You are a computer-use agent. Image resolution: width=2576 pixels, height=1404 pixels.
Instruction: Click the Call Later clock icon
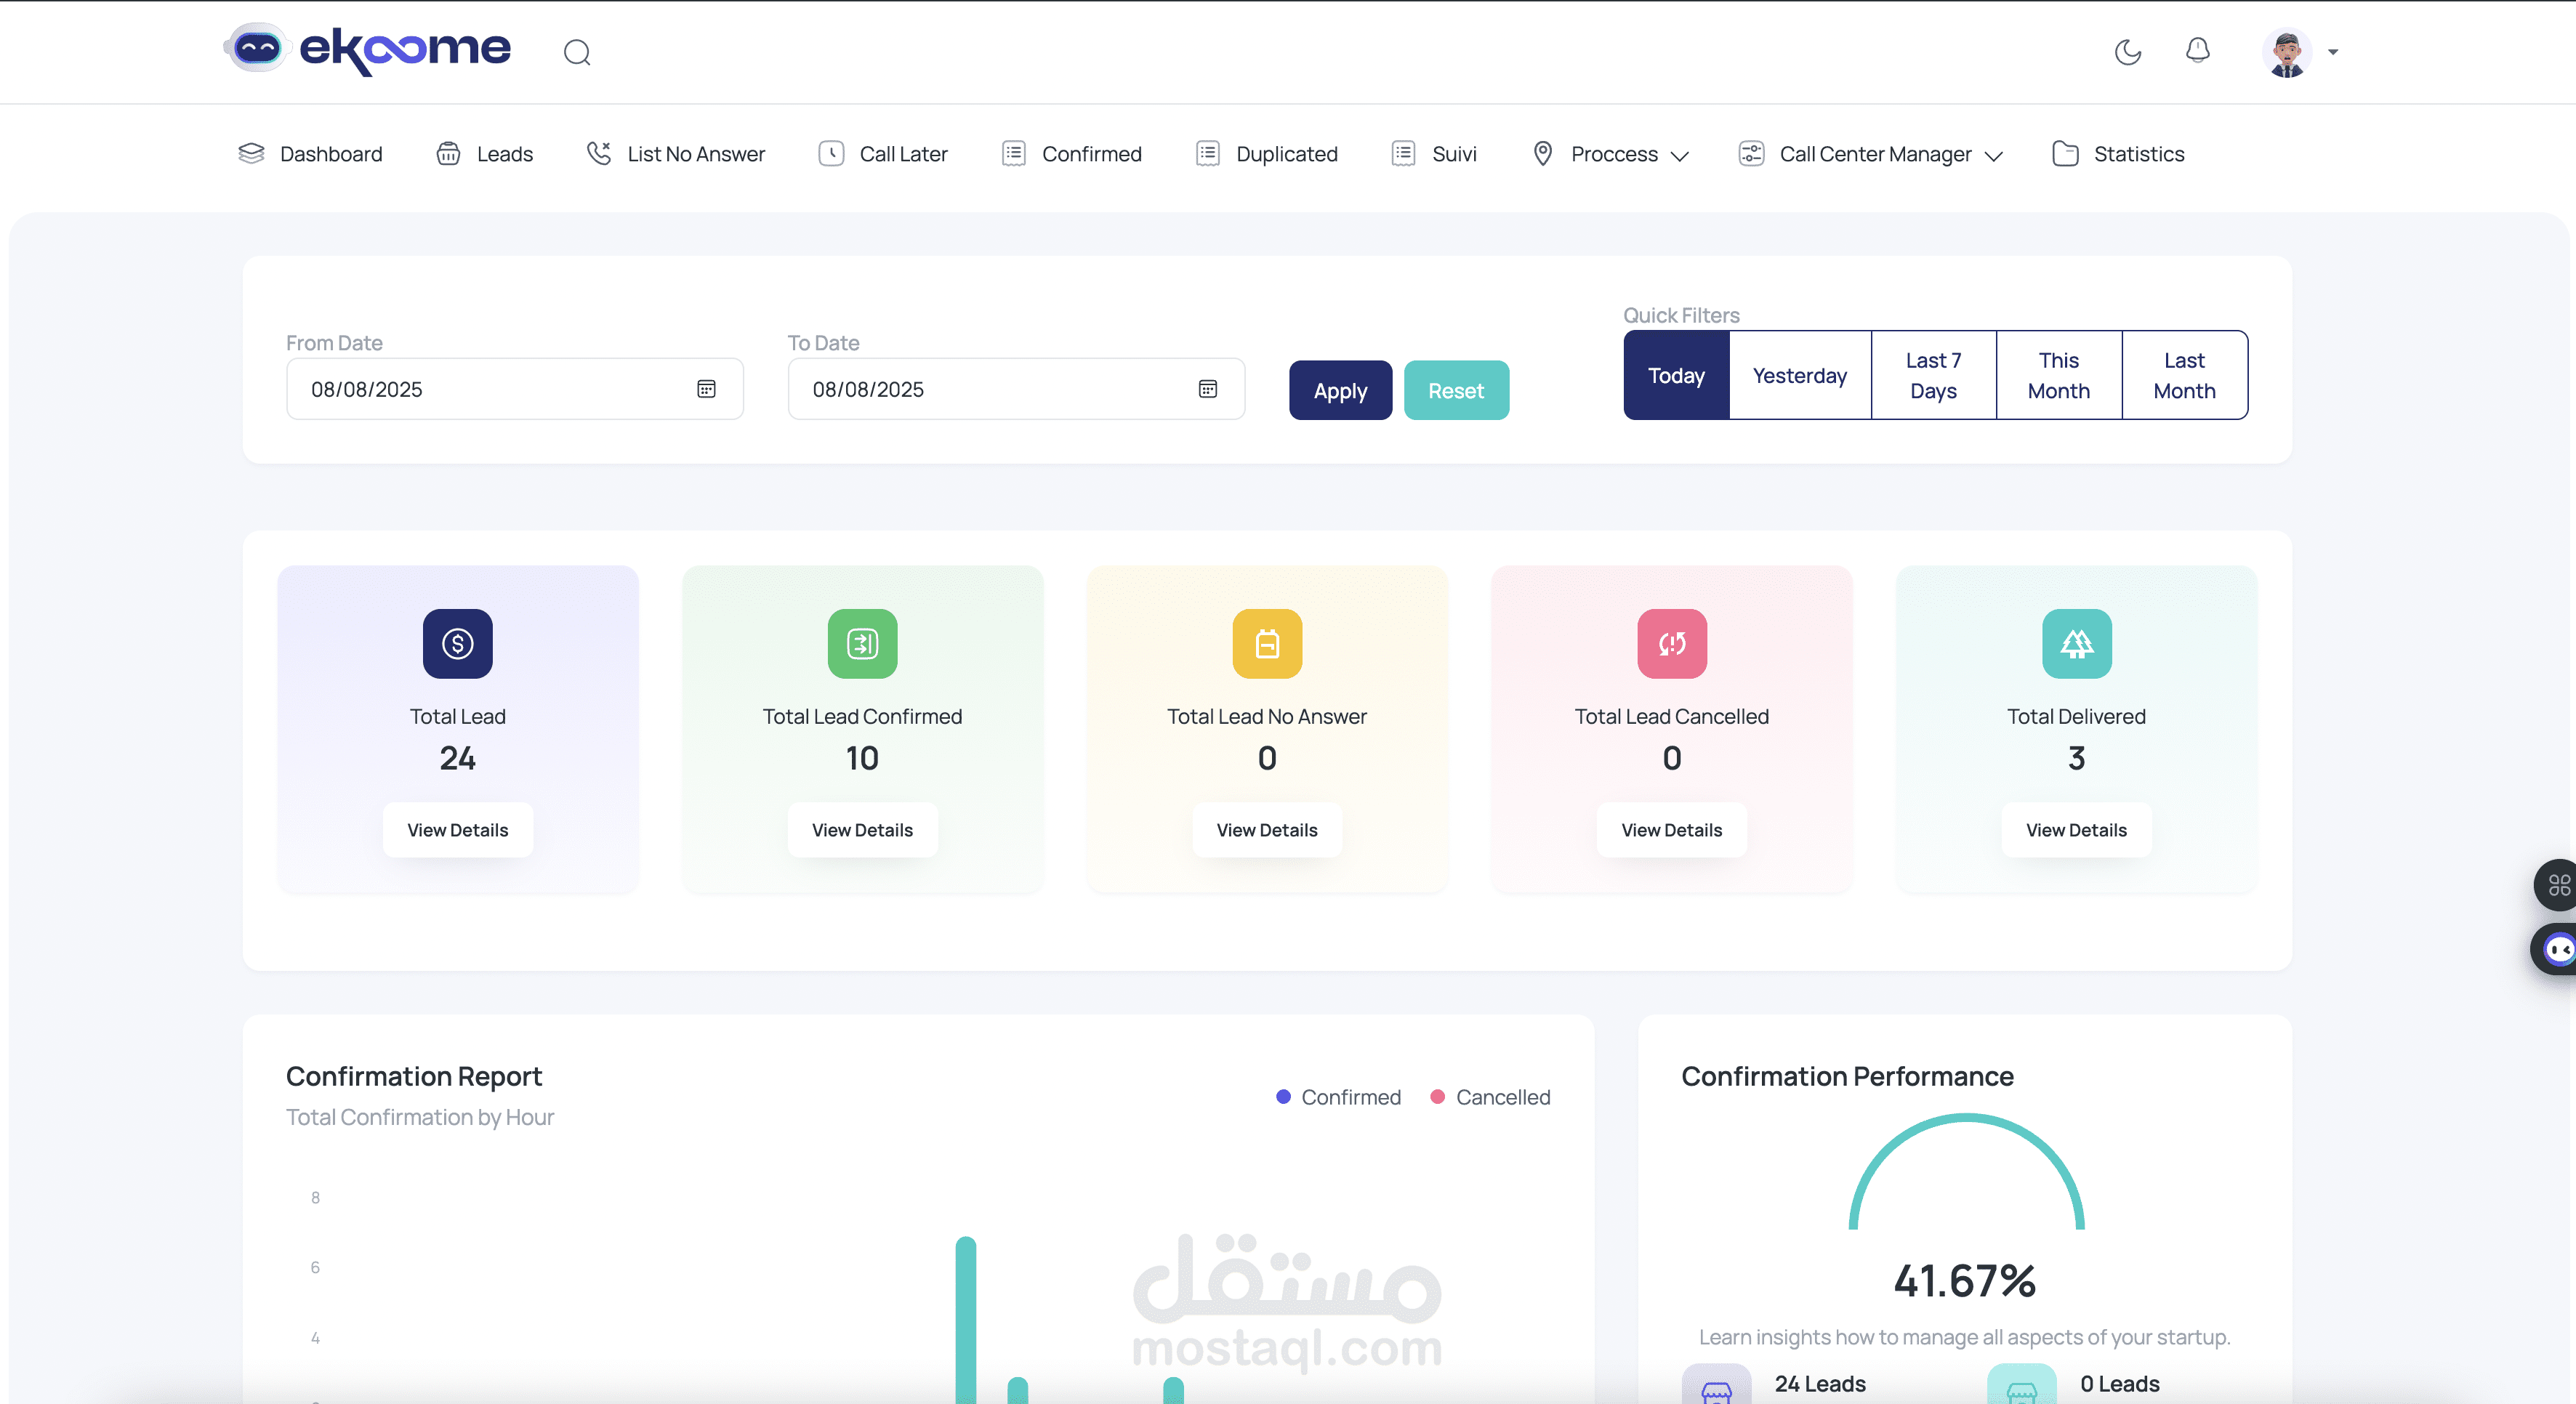pos(831,153)
